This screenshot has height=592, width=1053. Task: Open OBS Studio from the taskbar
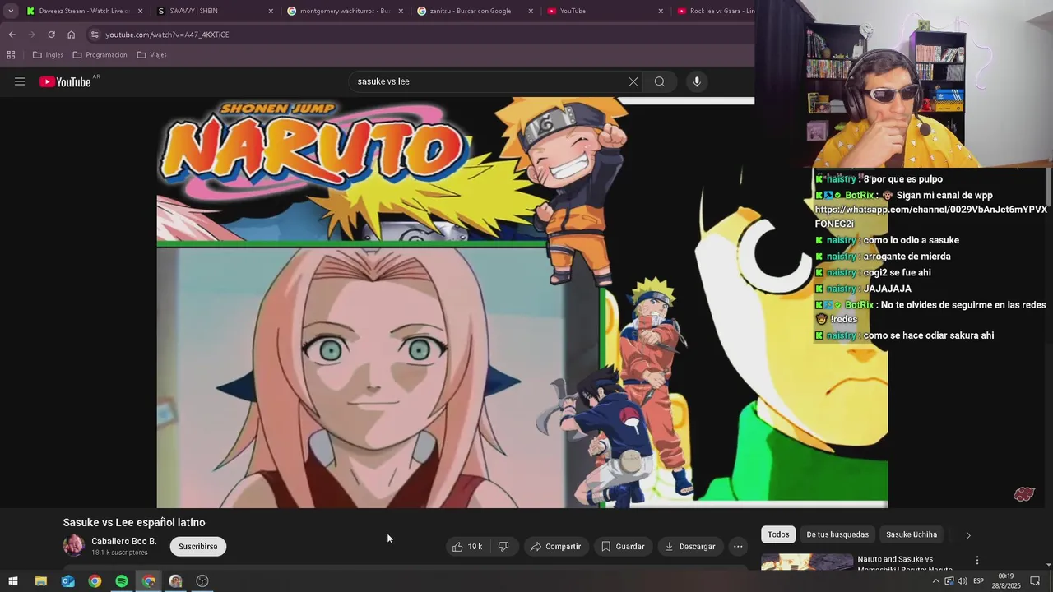(202, 581)
